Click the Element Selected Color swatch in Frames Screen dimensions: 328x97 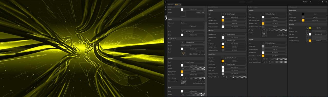[x=263, y=56]
